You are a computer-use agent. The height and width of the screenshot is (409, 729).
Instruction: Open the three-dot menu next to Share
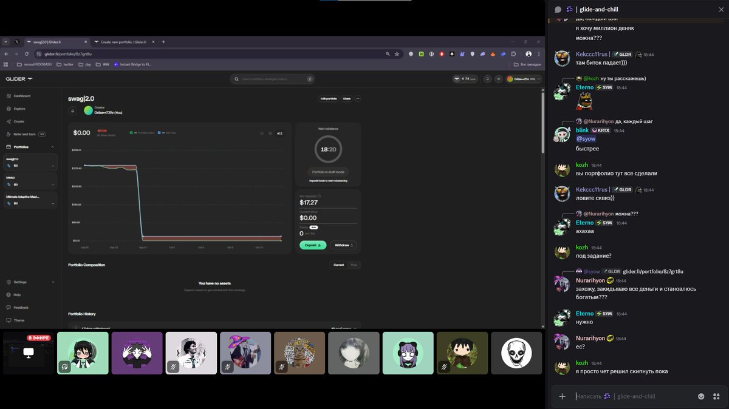point(358,98)
